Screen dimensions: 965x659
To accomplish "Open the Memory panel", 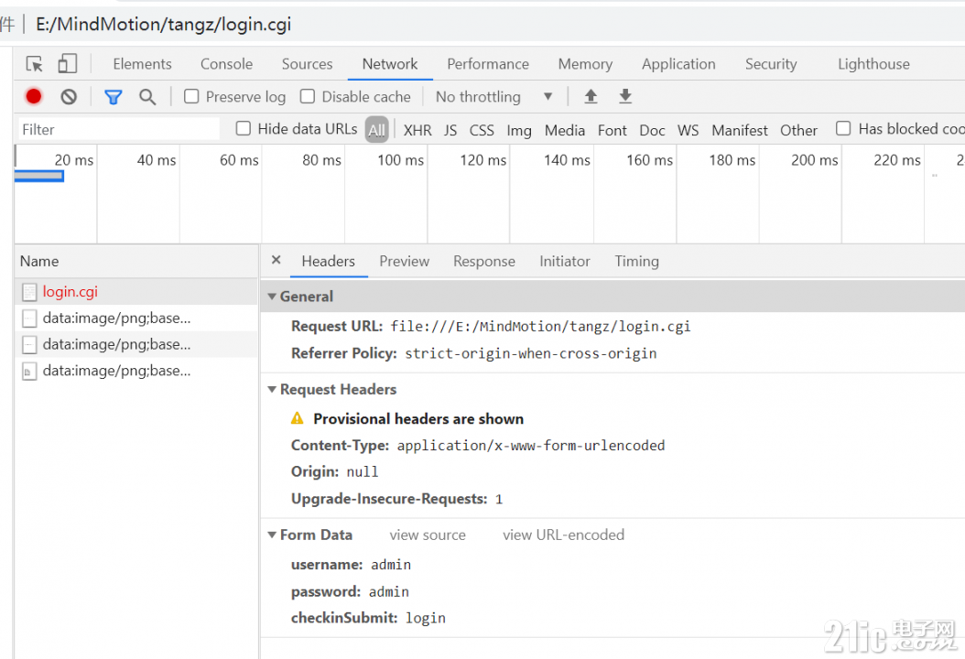I will 585,64.
